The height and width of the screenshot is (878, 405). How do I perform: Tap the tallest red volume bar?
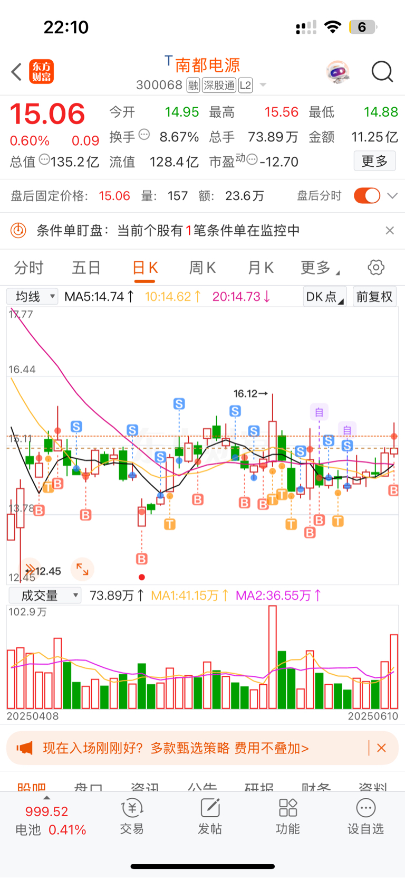click(273, 657)
